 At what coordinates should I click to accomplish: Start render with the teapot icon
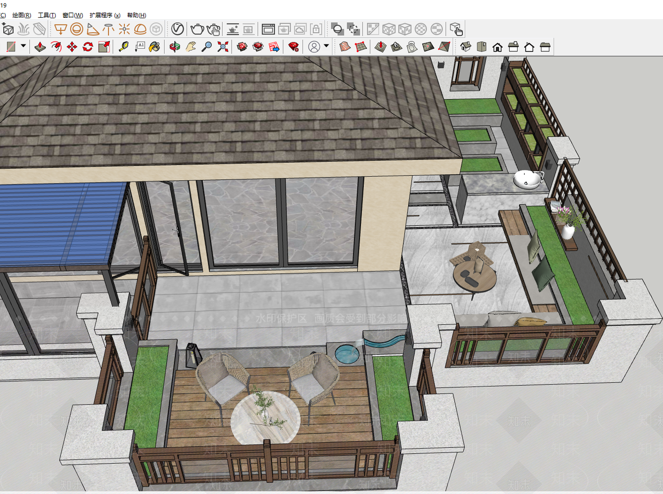point(197,29)
